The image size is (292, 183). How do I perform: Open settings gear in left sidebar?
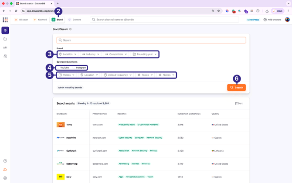pyautogui.click(x=5, y=178)
